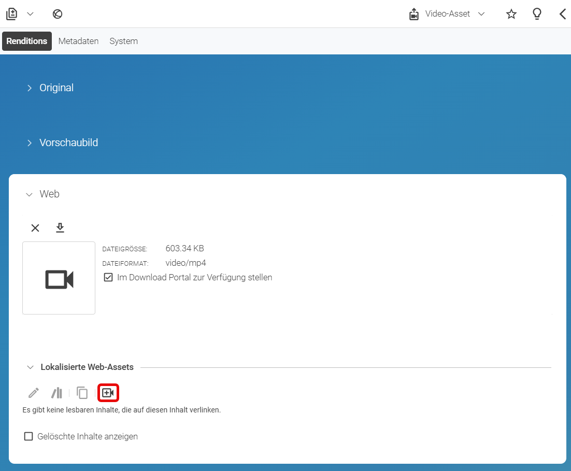Open the Video-Asset dropdown chevron
The width and height of the screenshot is (571, 471).
click(481, 14)
